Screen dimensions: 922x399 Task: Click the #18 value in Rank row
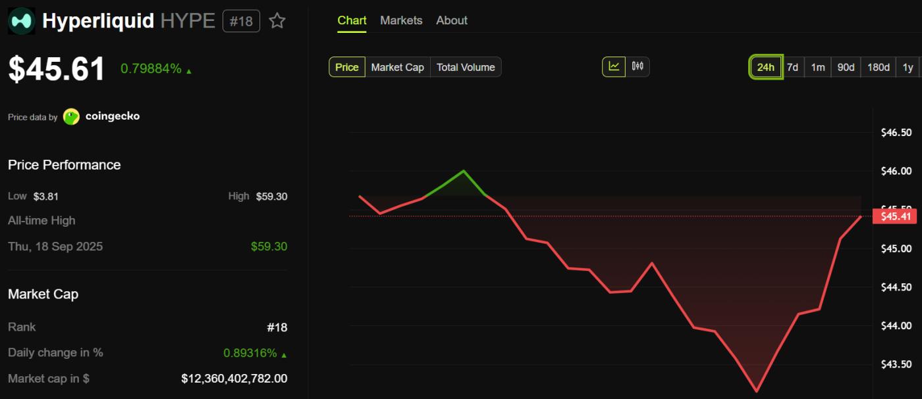pos(277,327)
